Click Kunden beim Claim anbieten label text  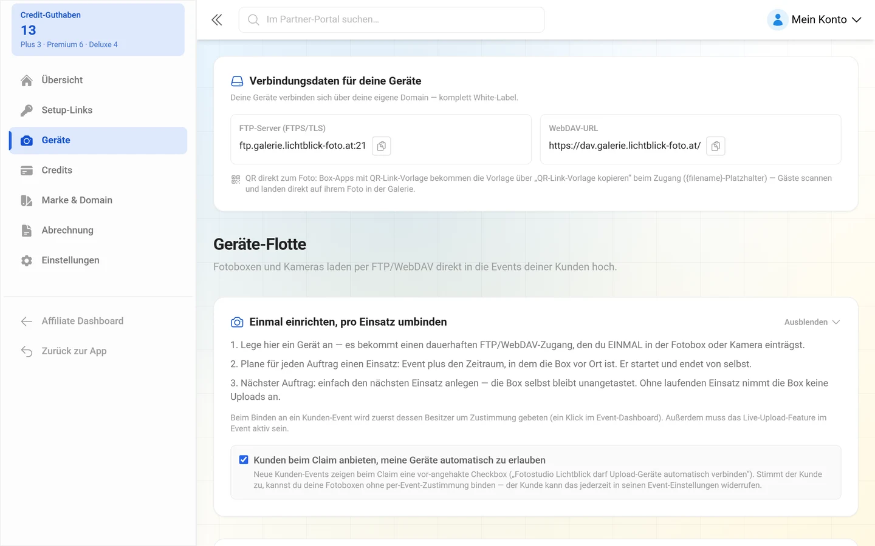pyautogui.click(x=399, y=460)
